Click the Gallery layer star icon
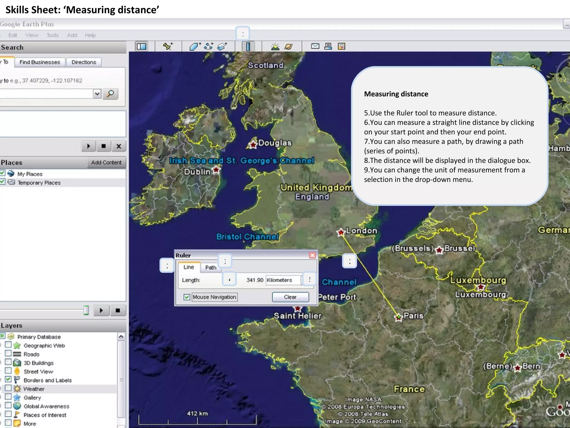The height and width of the screenshot is (428, 570). (x=17, y=398)
